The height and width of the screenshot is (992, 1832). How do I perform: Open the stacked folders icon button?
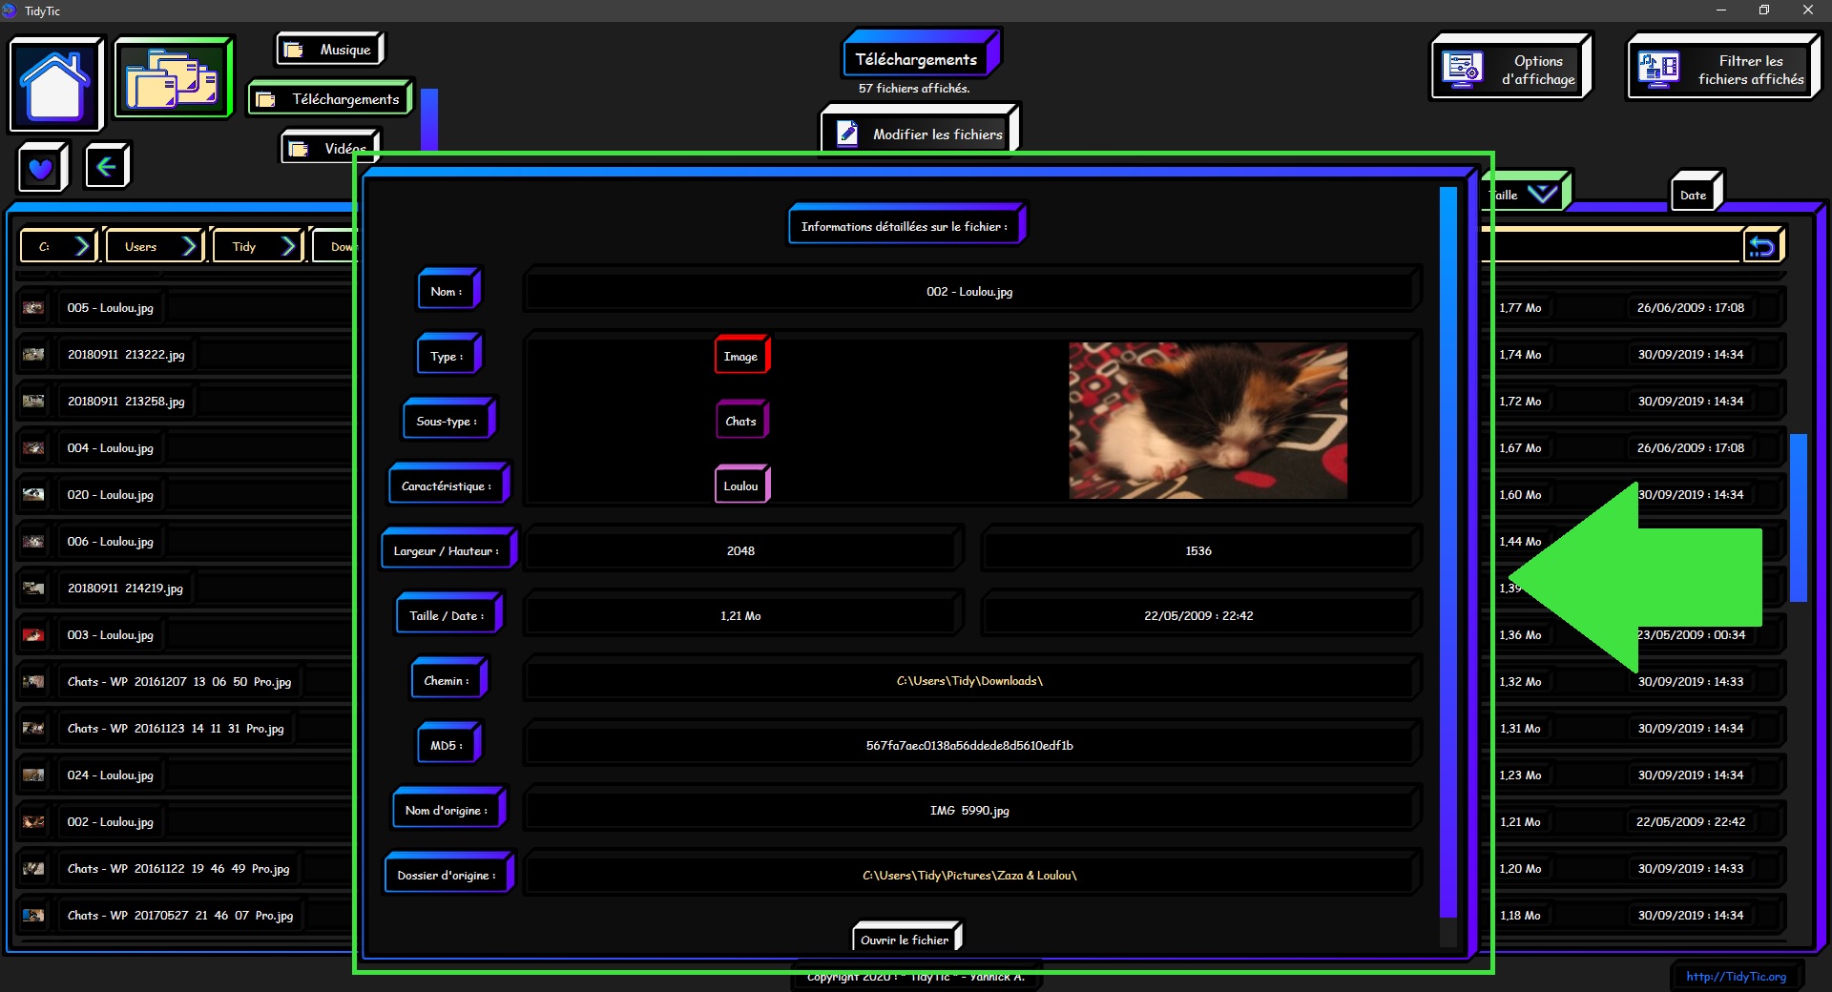click(x=173, y=78)
